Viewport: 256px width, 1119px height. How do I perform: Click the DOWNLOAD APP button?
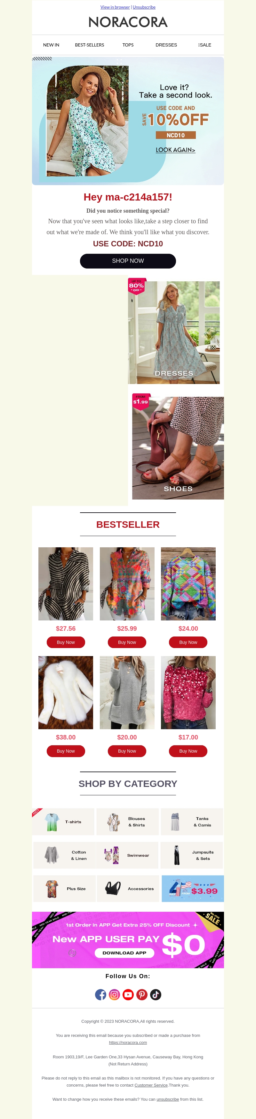(x=124, y=952)
